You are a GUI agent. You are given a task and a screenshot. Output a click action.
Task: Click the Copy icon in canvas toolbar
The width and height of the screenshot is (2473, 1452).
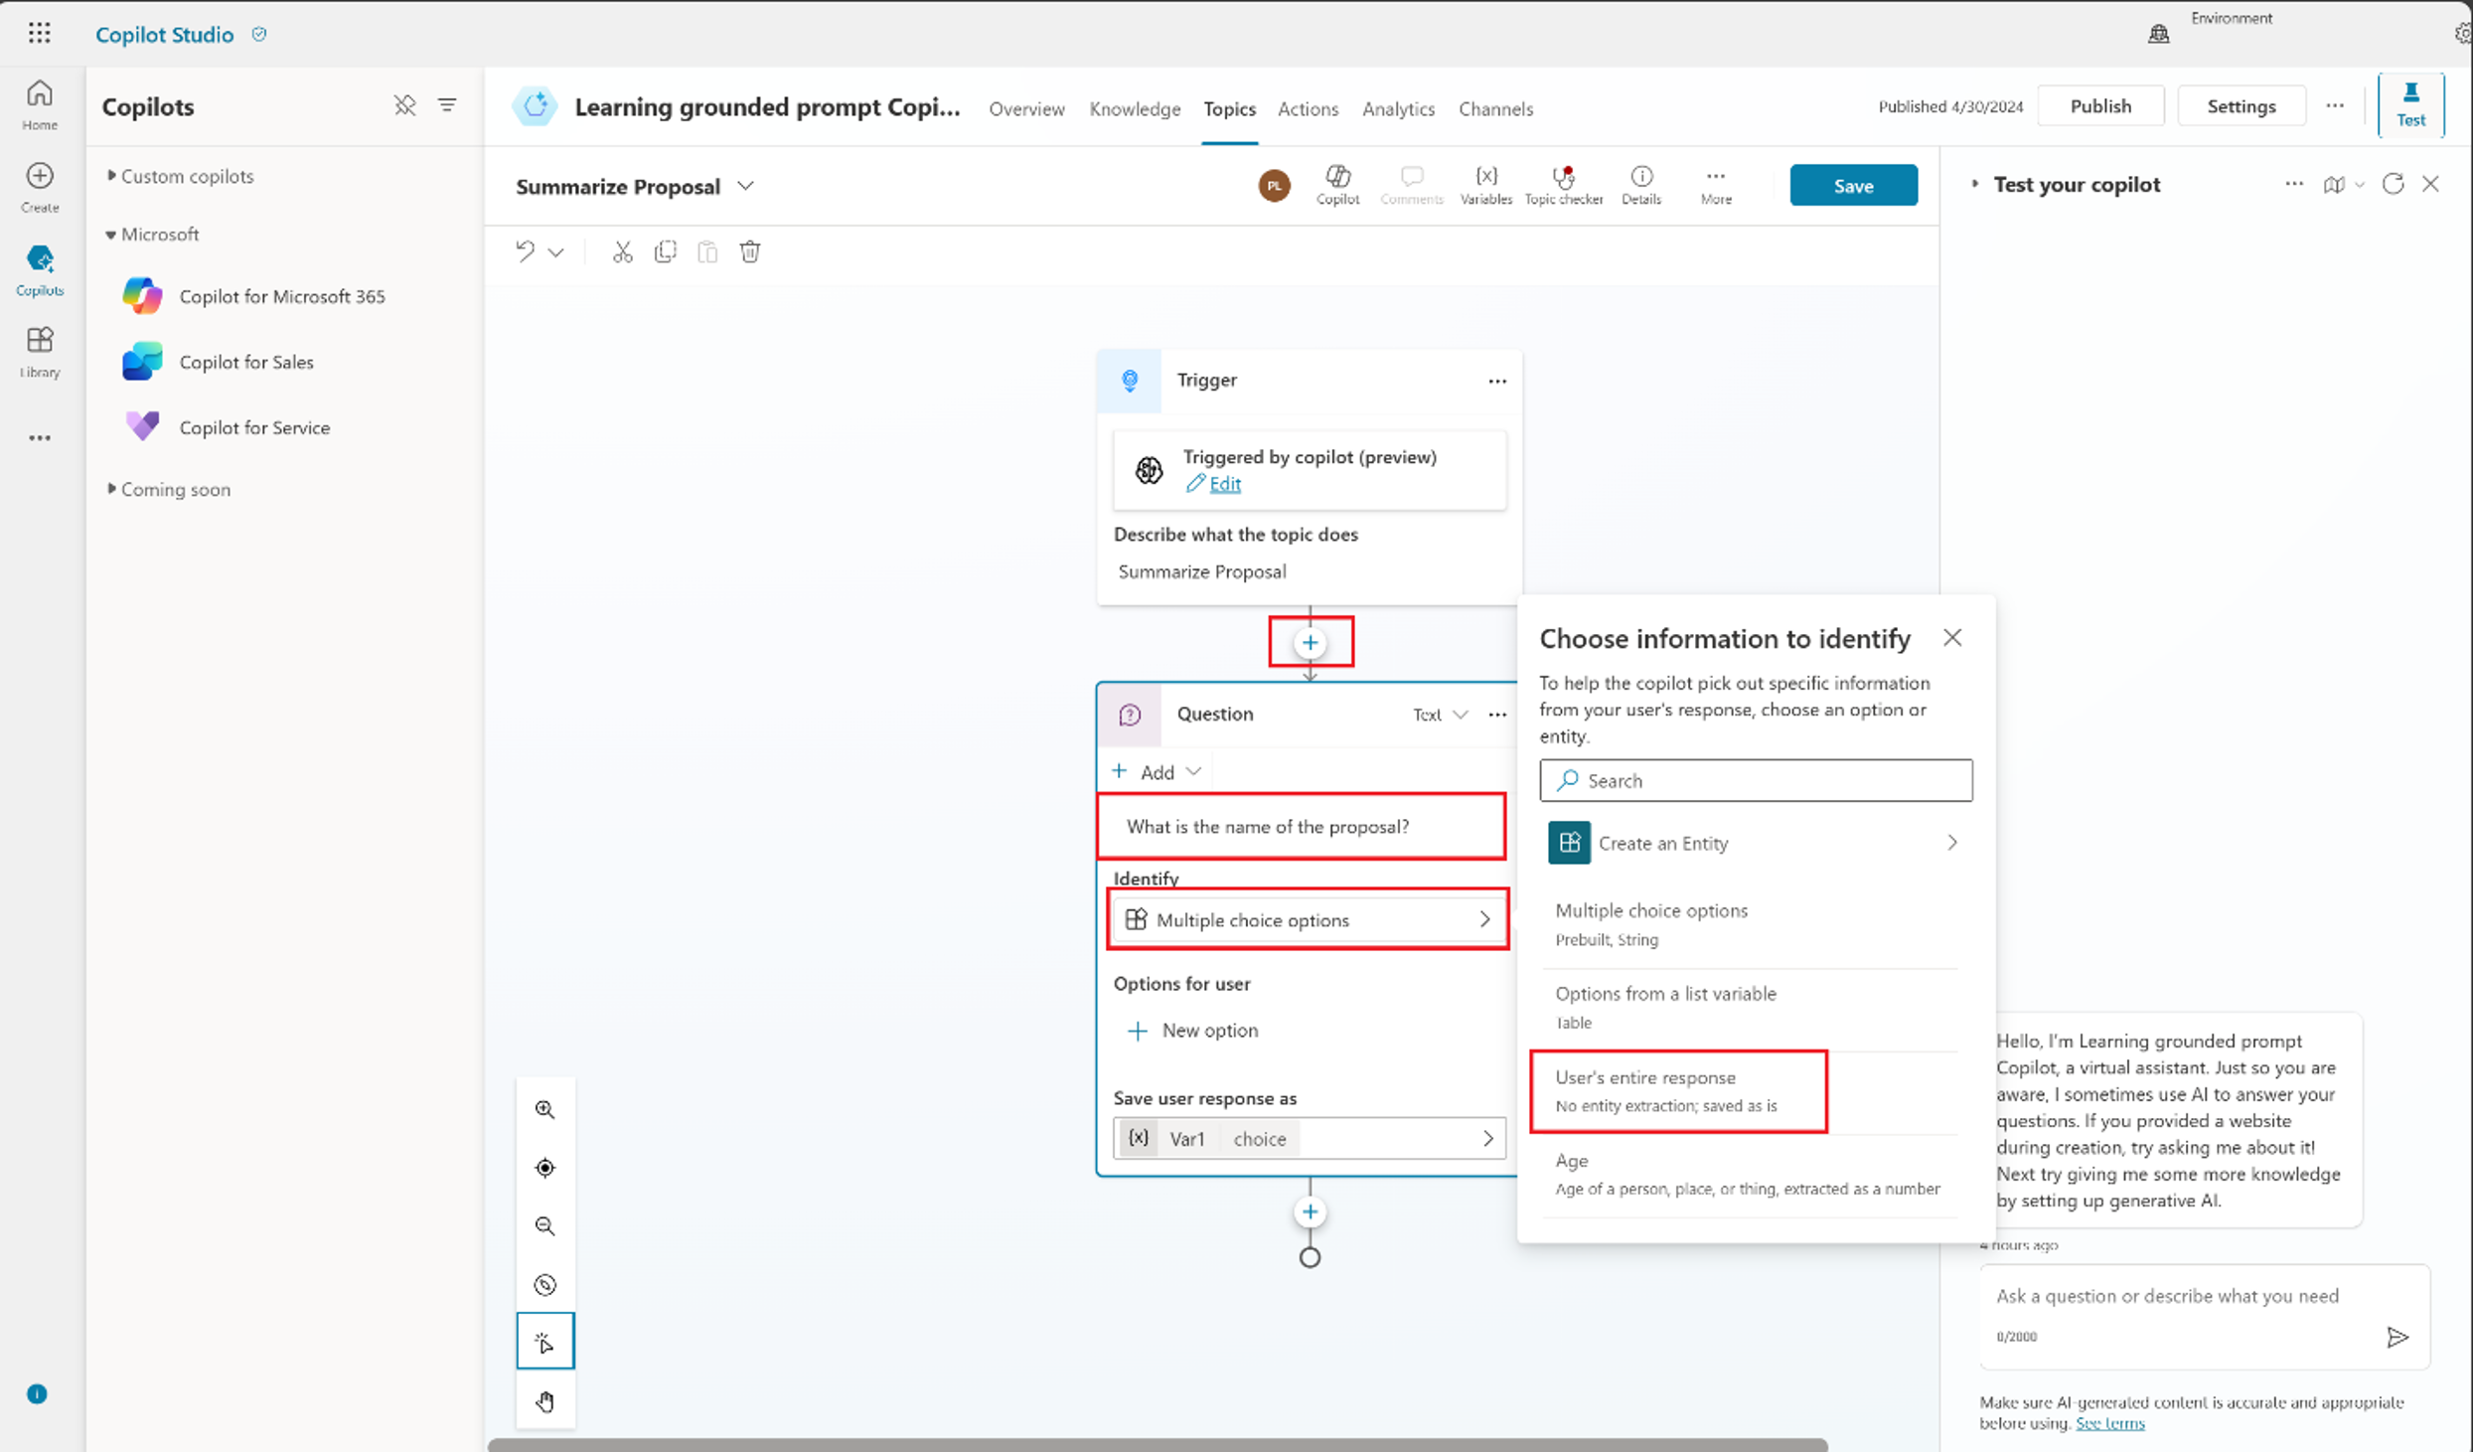(x=666, y=251)
